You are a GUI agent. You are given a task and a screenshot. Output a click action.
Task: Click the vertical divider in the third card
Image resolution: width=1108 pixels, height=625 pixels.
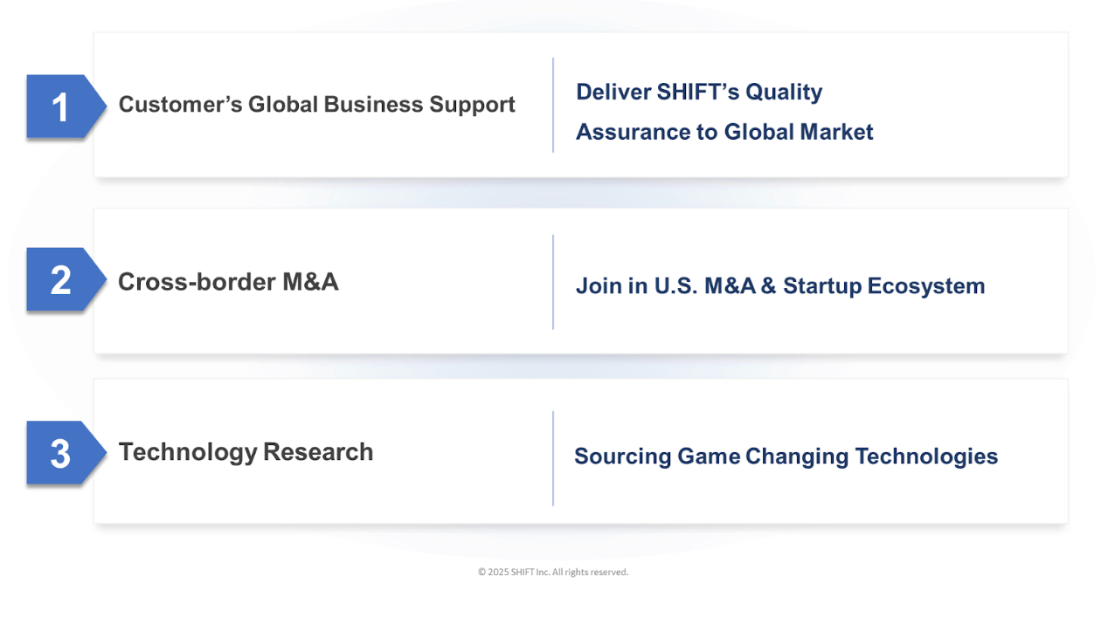[553, 458]
